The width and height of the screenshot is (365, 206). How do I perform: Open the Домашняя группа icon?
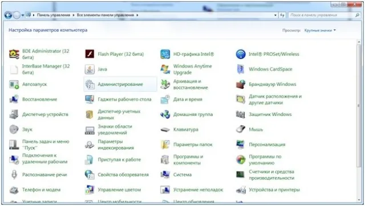coord(165,114)
